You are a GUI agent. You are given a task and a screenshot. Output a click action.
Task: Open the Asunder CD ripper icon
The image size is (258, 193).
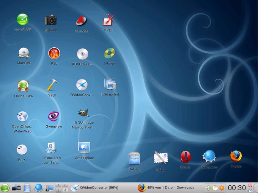pyautogui.click(x=82, y=21)
